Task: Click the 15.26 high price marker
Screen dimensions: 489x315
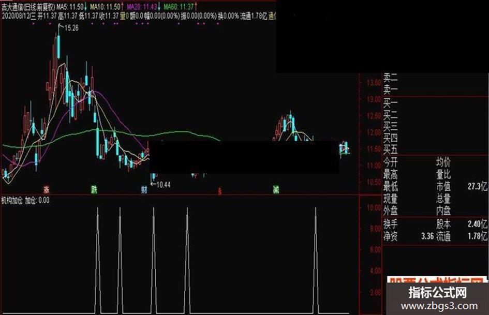Action: [x=71, y=28]
